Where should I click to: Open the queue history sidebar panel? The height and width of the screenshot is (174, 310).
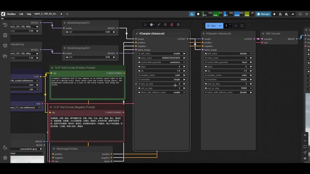point(5,25)
